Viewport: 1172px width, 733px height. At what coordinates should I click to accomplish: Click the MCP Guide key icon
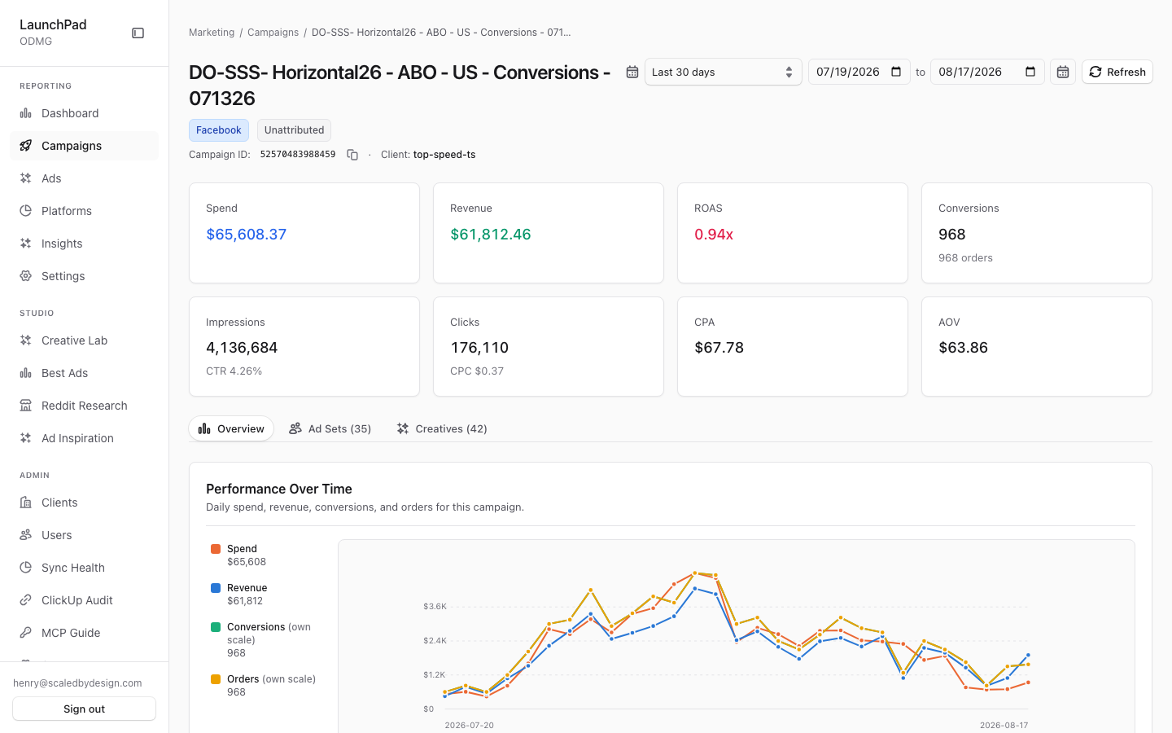(x=26, y=633)
